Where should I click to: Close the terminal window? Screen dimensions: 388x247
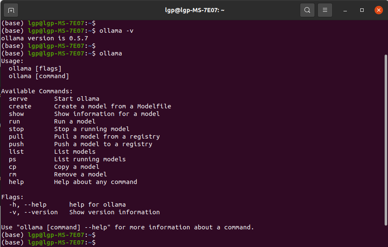click(379, 10)
